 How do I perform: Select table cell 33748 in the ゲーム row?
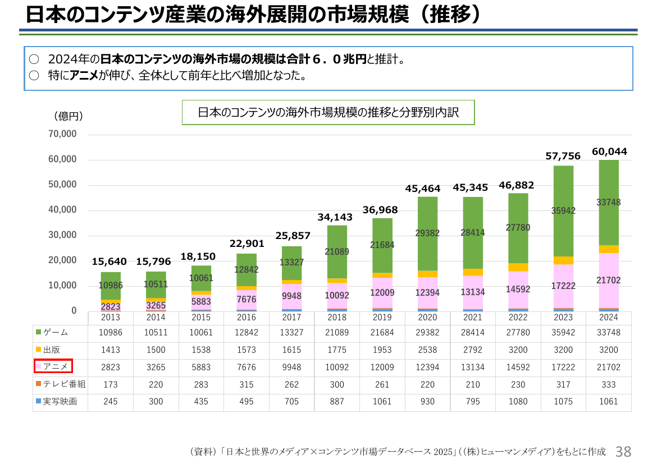pos(608,333)
